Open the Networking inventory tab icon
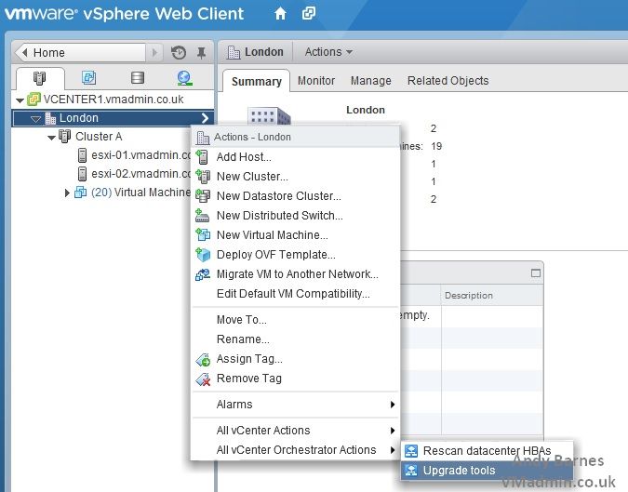The height and width of the screenshot is (492, 628). 184,78
